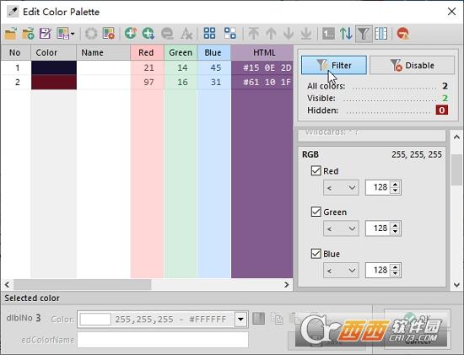Click the edit palette pencil icon
464x355 pixels.
(x=46, y=34)
